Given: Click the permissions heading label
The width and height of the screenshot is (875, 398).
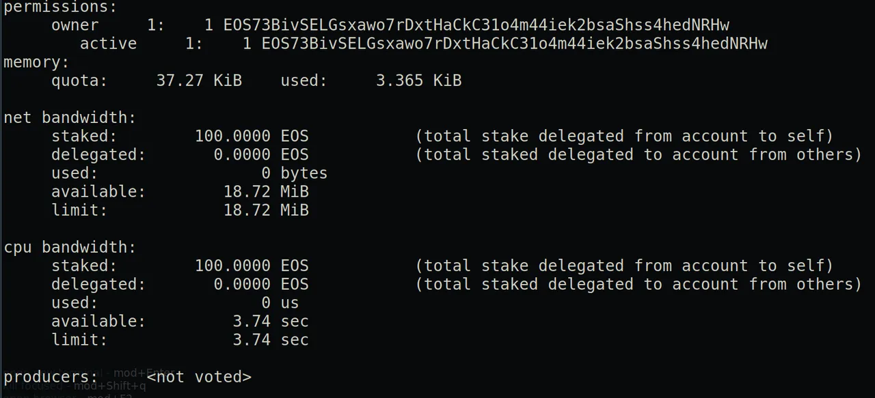Looking at the screenshot, I should tap(61, 7).
